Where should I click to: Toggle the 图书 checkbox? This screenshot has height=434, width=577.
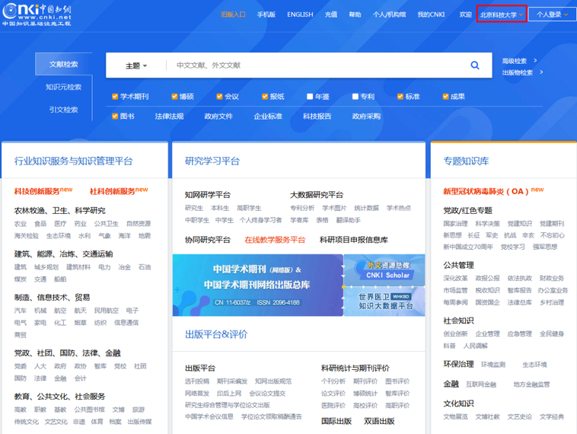point(115,116)
